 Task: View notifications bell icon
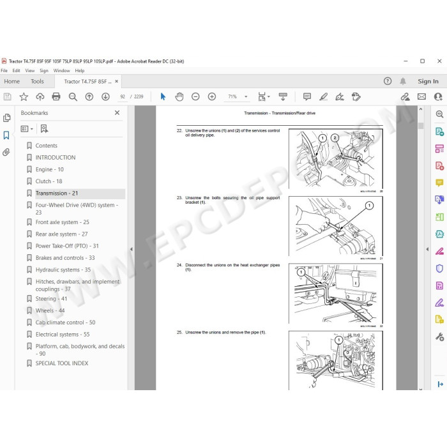pos(403,81)
